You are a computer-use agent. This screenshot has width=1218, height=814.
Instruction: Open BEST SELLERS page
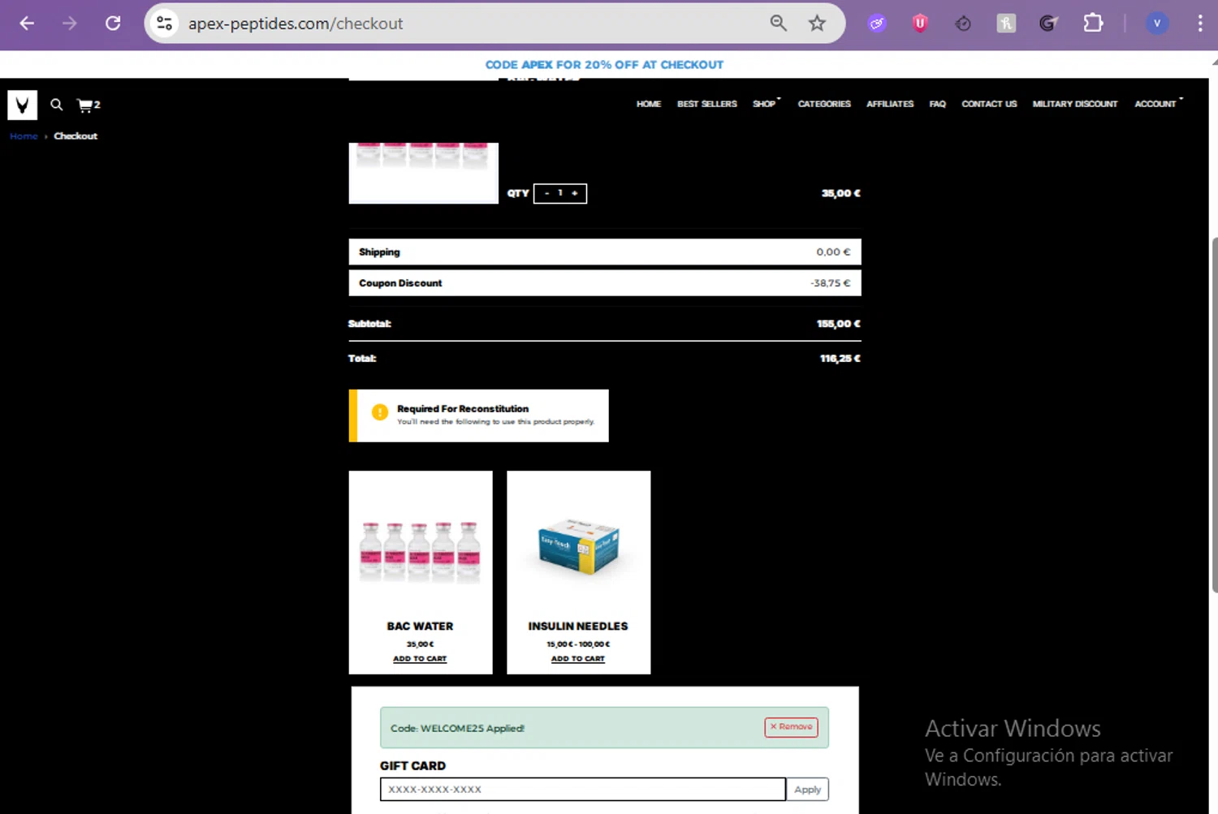click(707, 104)
